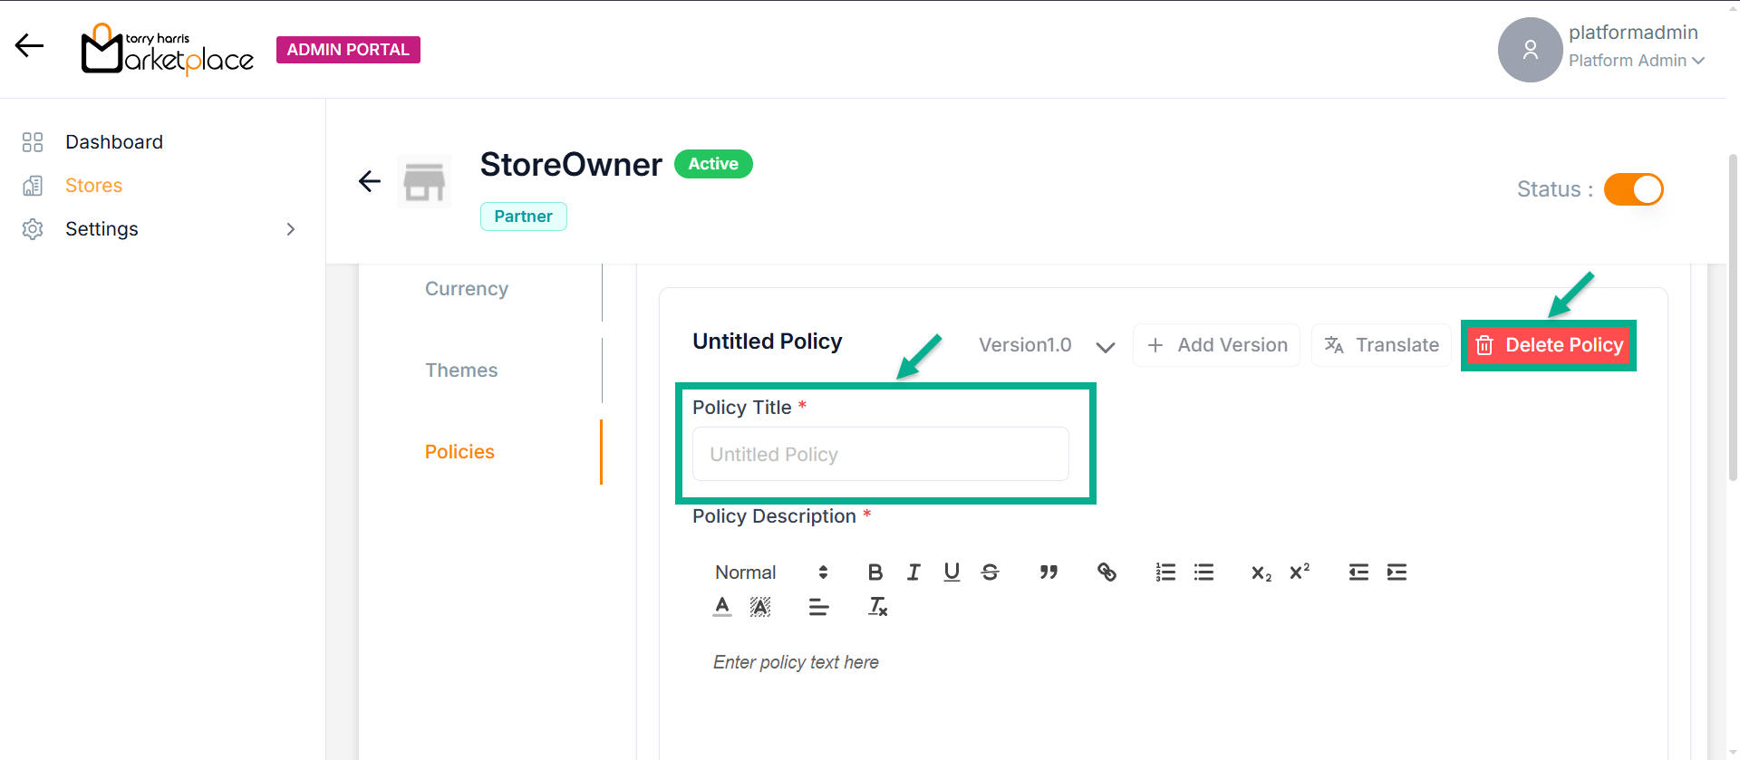
Task: Click the clear formatting icon
Action: (x=877, y=607)
